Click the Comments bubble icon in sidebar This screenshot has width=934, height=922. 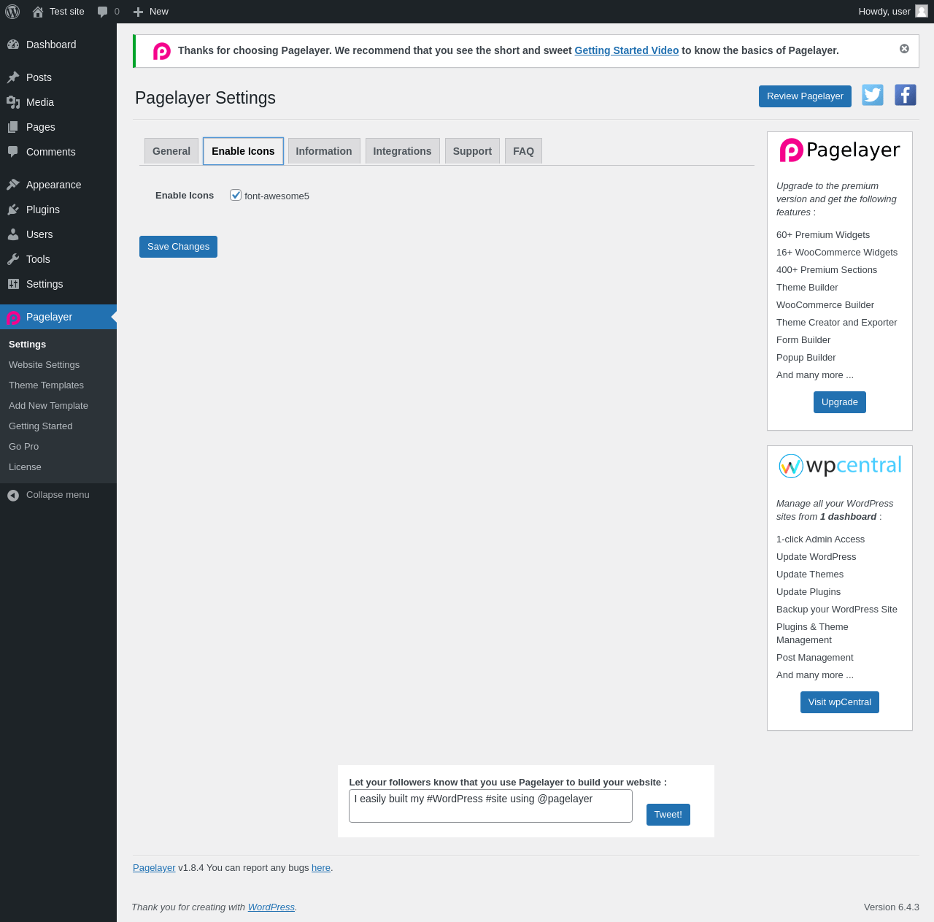(13, 152)
